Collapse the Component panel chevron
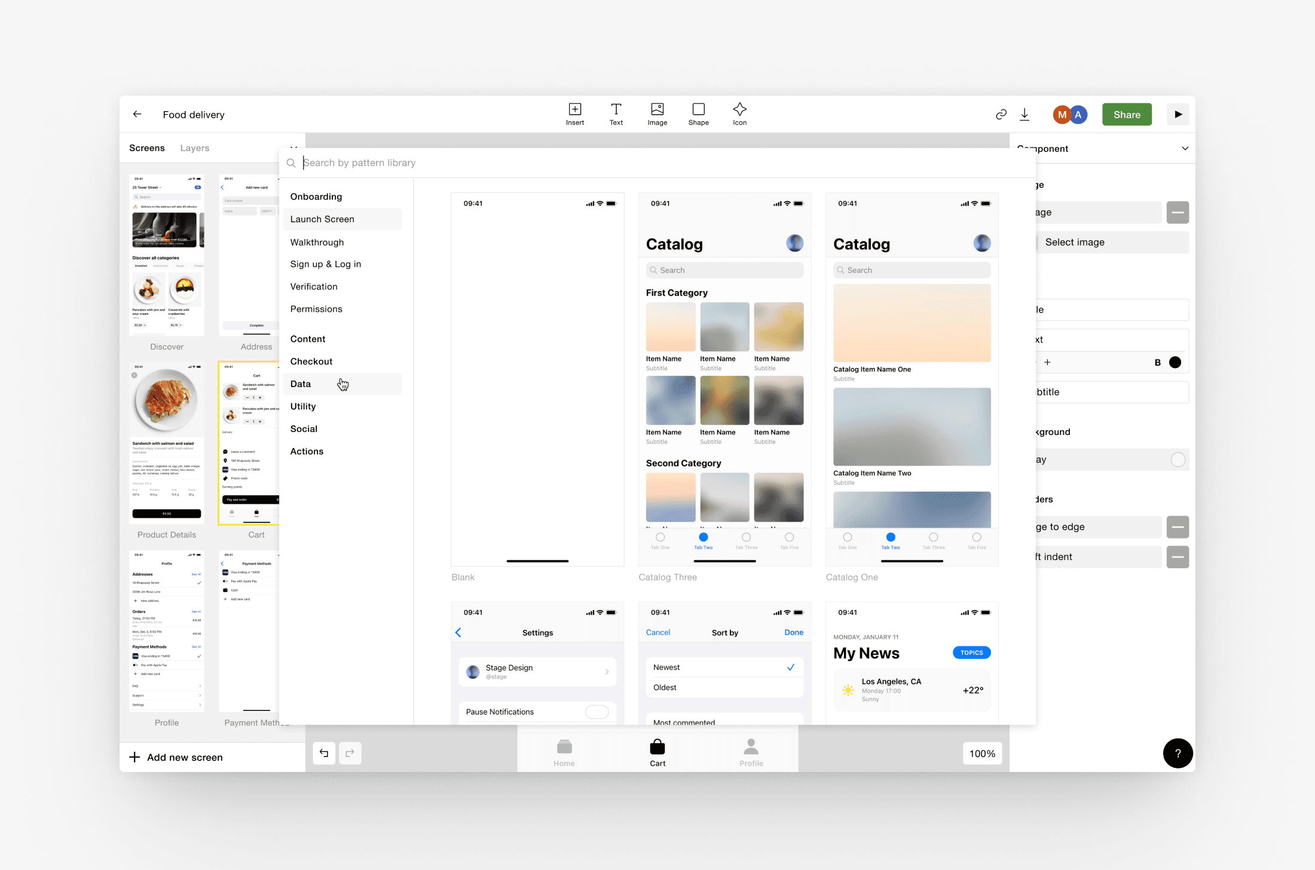Screen dimensions: 1315x870 1185,148
